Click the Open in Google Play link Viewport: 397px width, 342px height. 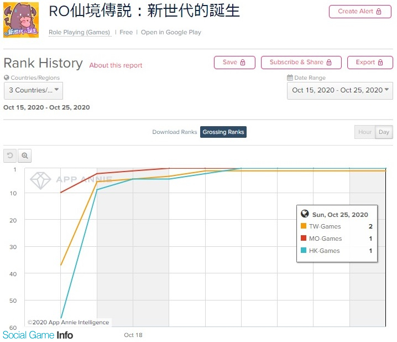pyautogui.click(x=171, y=33)
